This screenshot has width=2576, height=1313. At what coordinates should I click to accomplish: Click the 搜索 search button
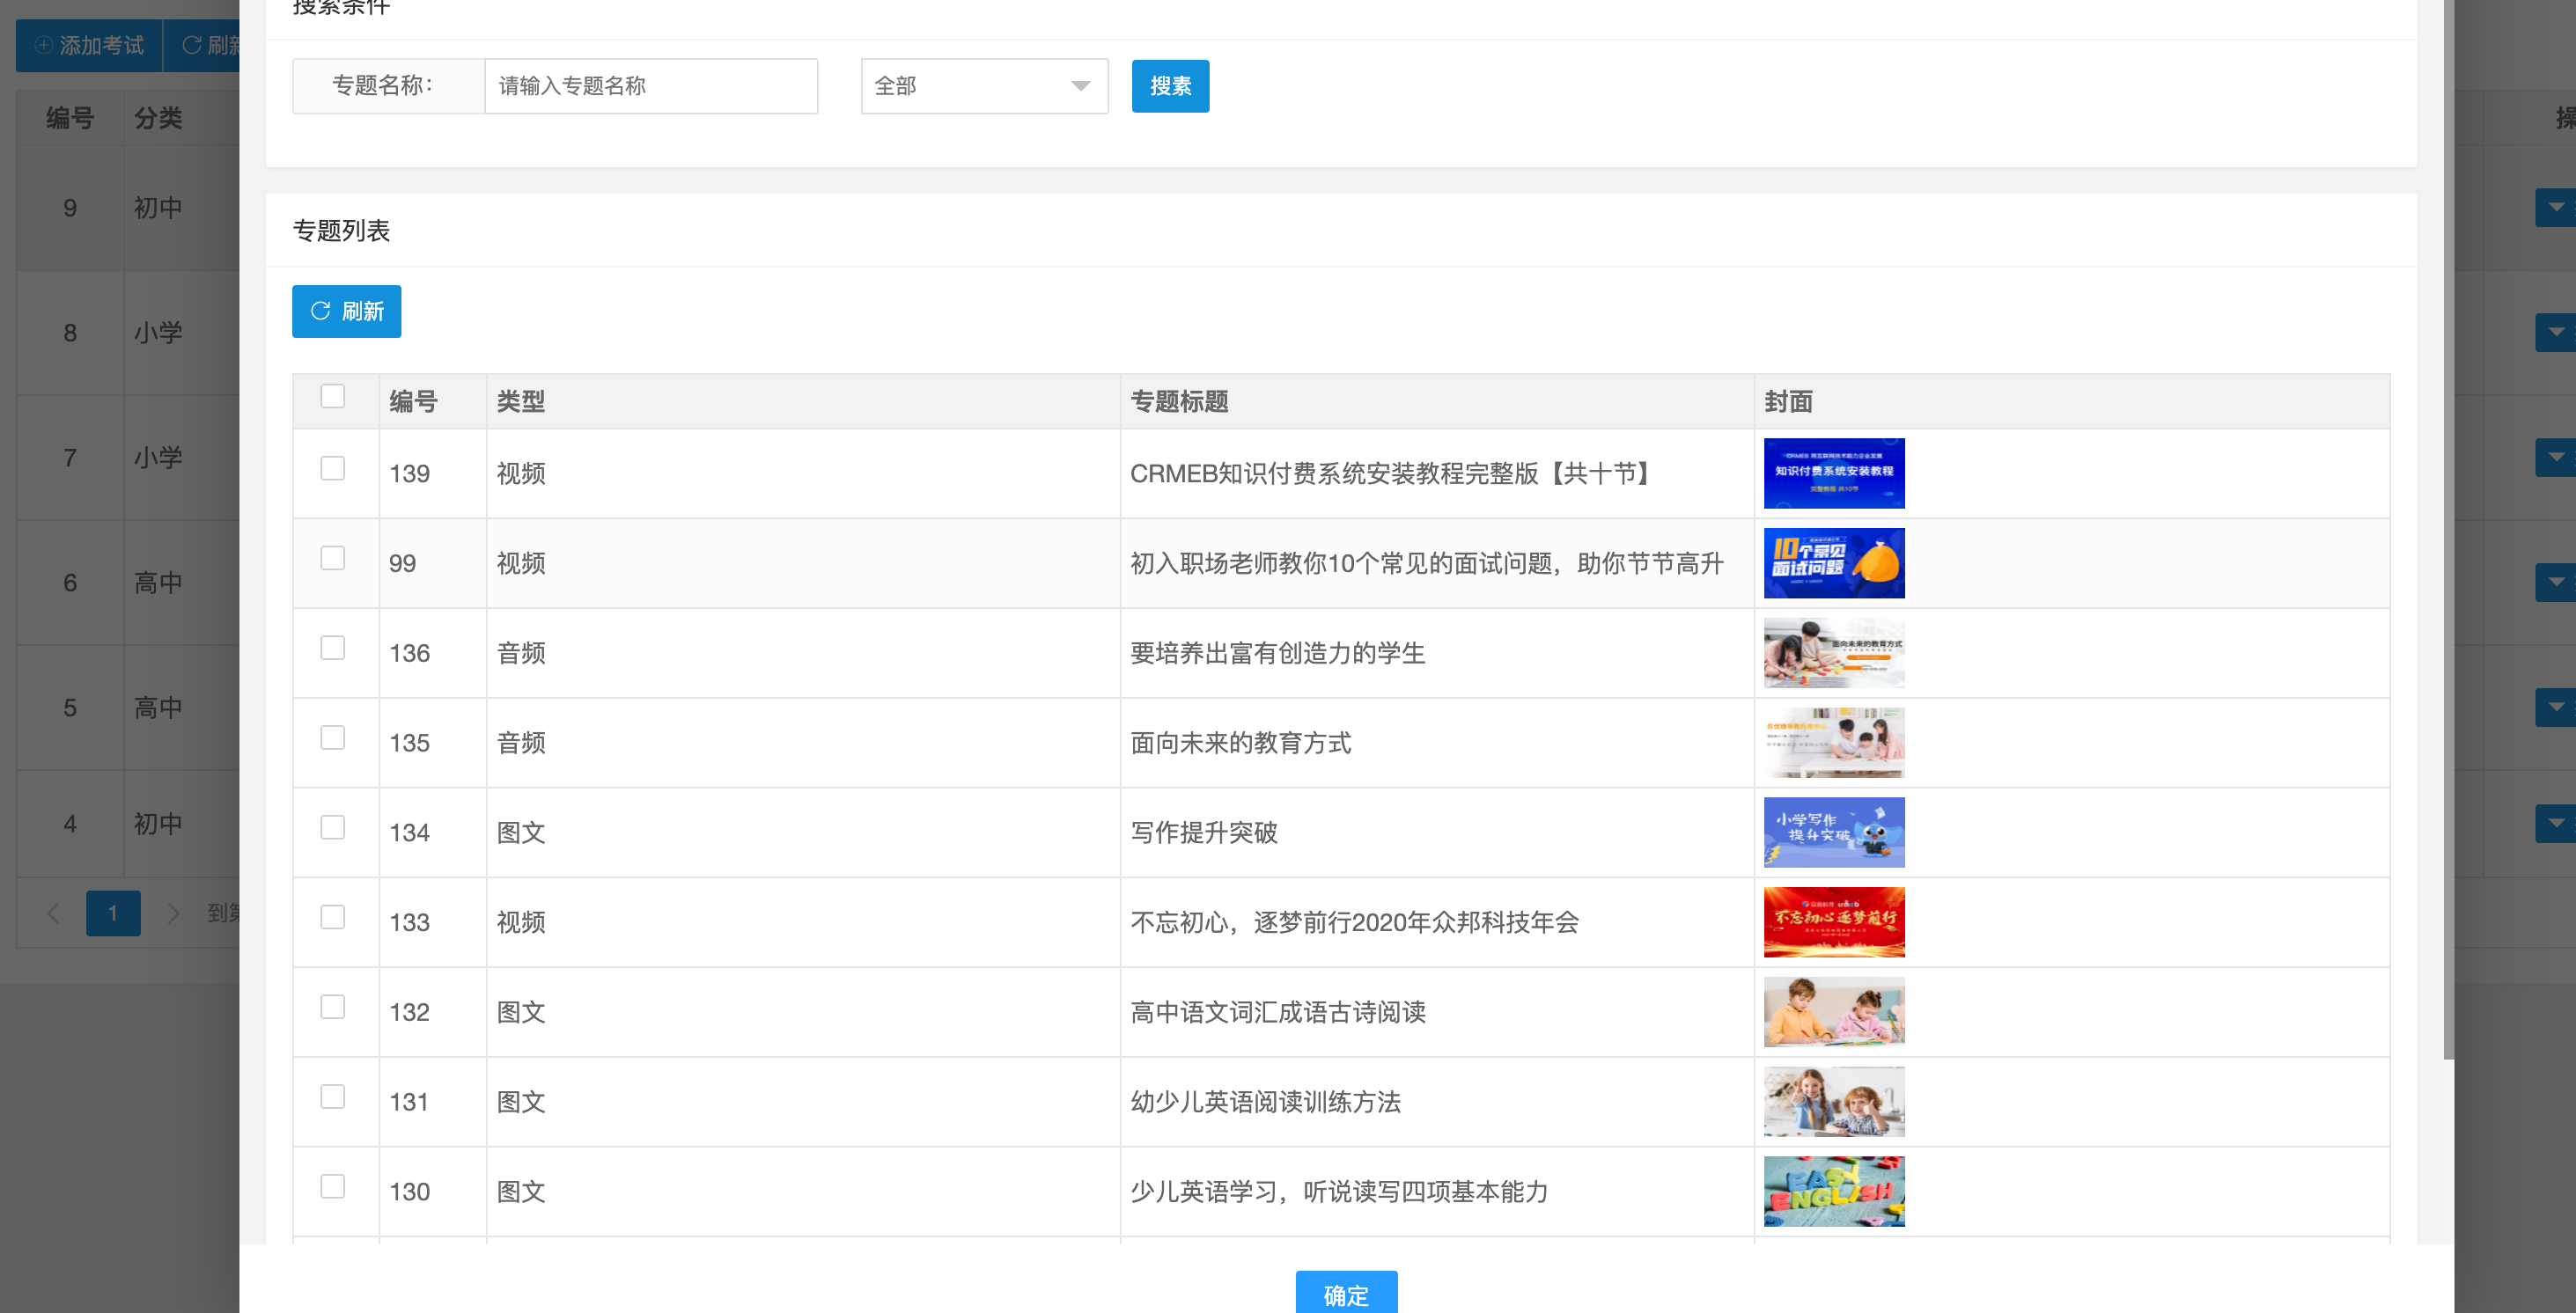[1170, 86]
